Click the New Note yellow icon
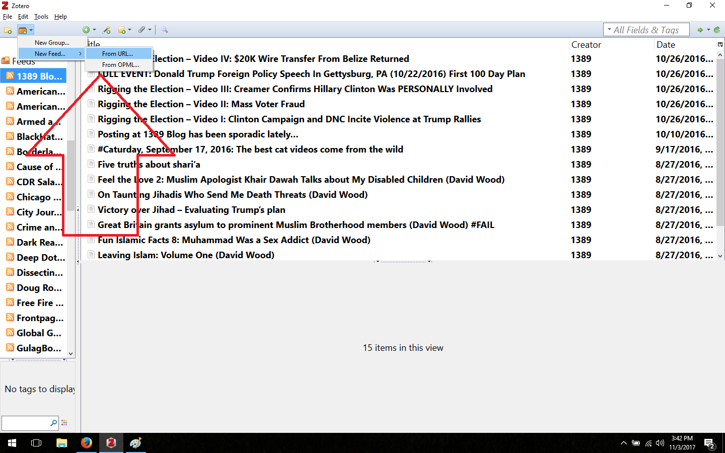This screenshot has width=725, height=453. [x=121, y=30]
